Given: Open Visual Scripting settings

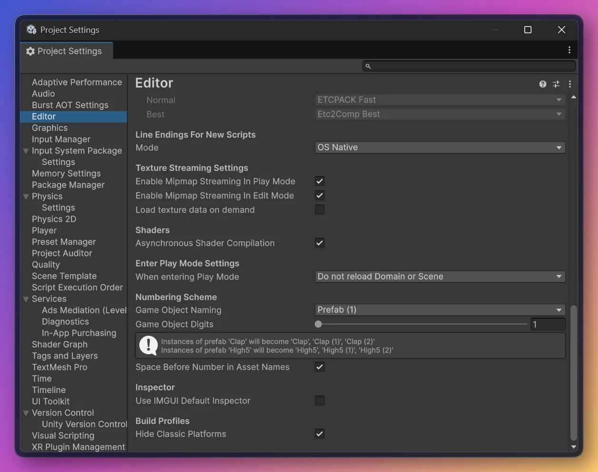Looking at the screenshot, I should (x=63, y=435).
